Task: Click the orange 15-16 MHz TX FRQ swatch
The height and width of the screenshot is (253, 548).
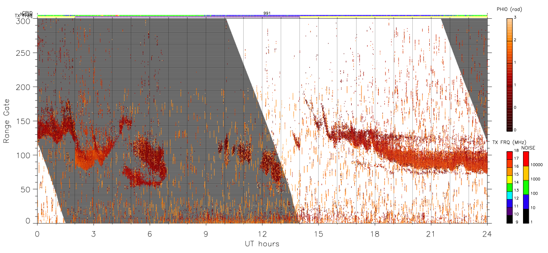Action: 510,170
